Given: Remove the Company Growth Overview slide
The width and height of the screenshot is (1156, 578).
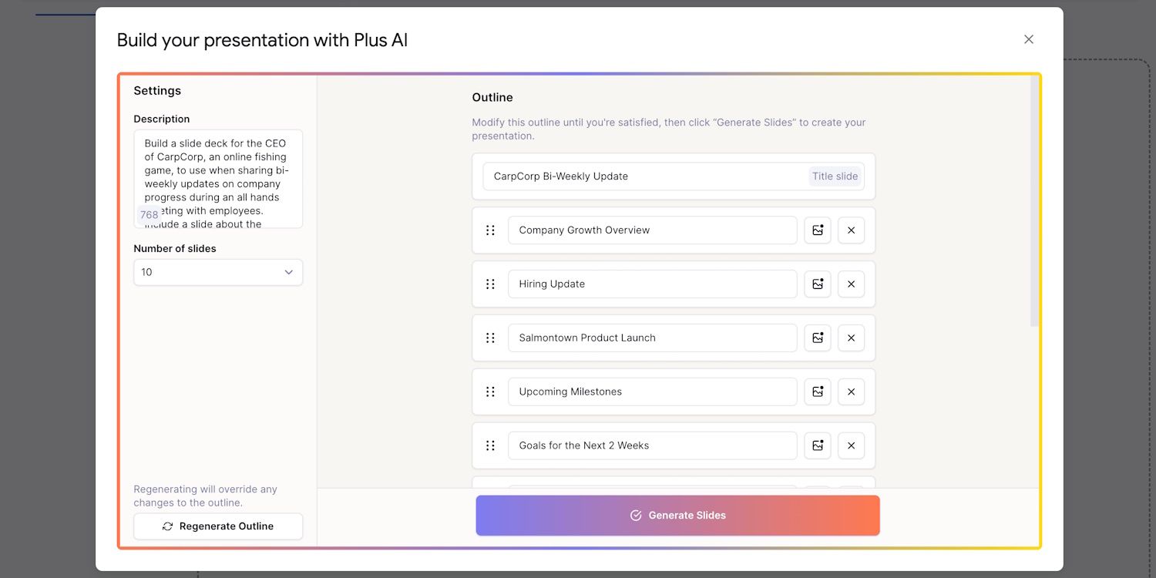Looking at the screenshot, I should 851,230.
